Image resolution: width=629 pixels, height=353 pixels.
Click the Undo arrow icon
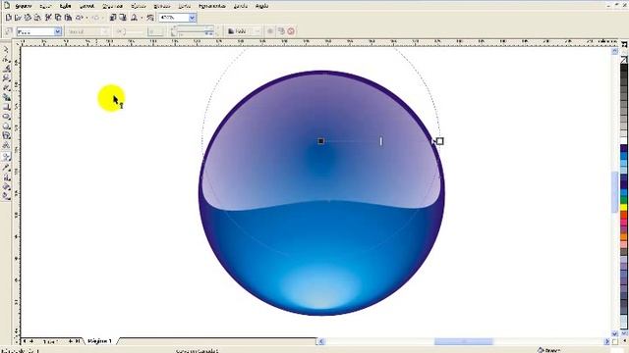pyautogui.click(x=79, y=18)
